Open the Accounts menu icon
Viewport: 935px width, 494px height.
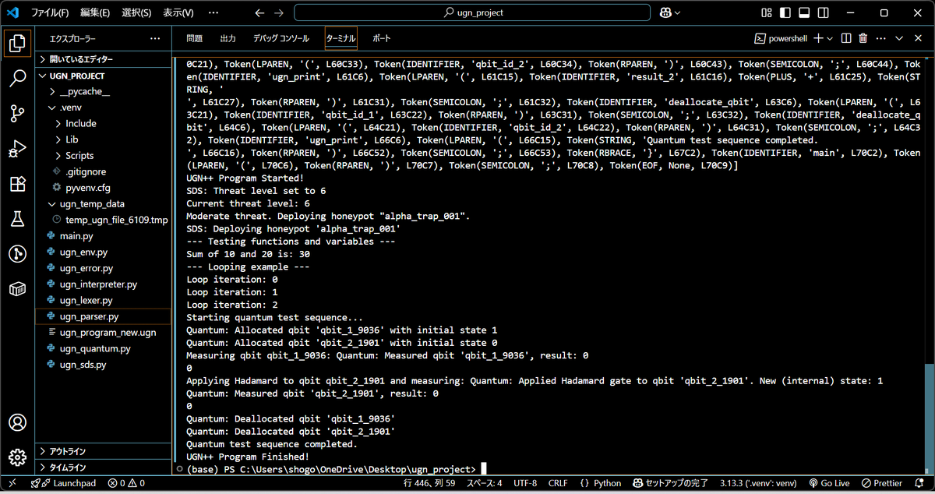pyautogui.click(x=17, y=423)
